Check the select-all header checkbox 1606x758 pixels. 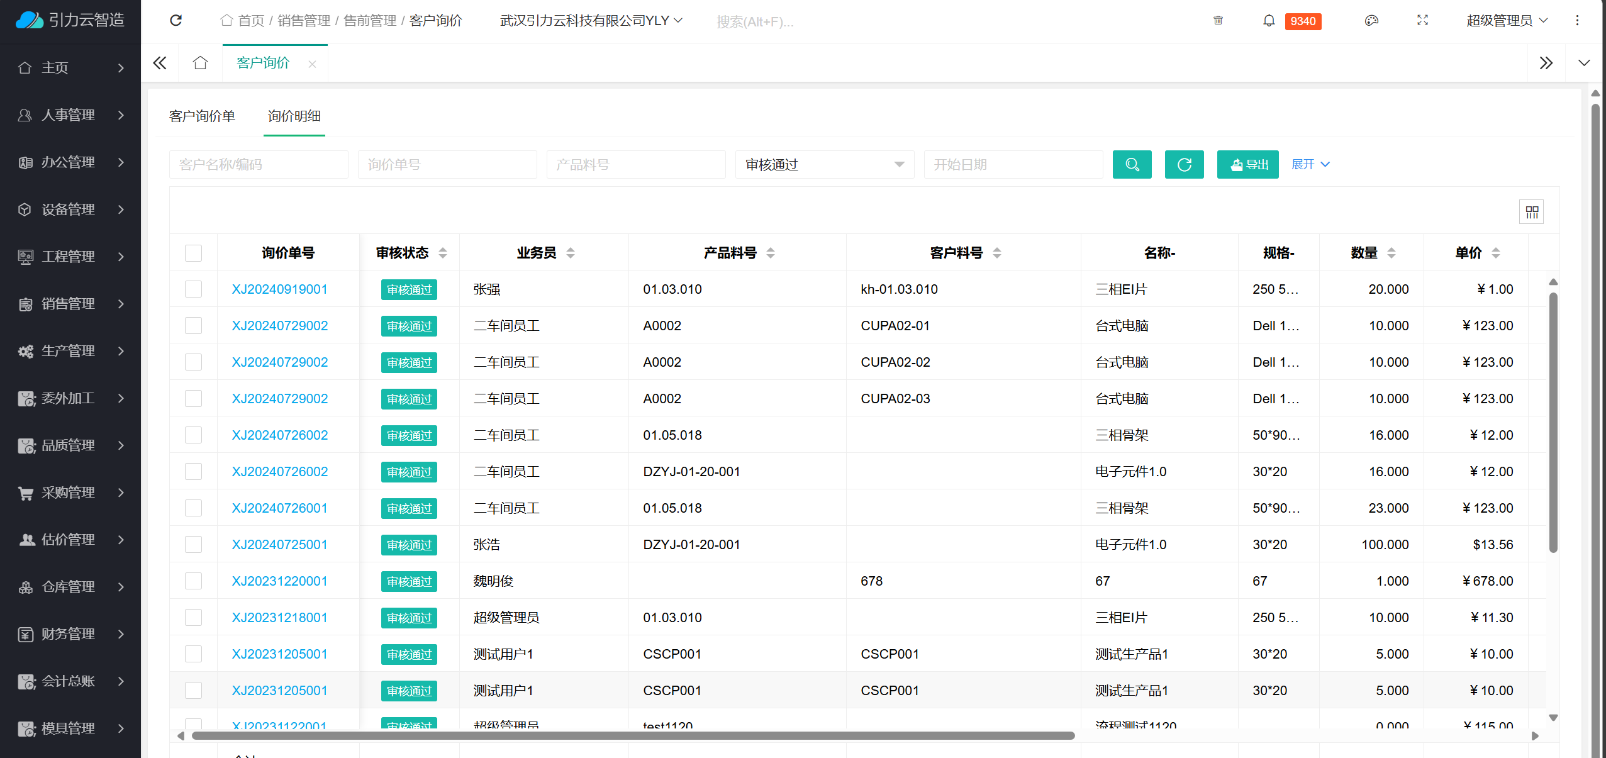[193, 253]
